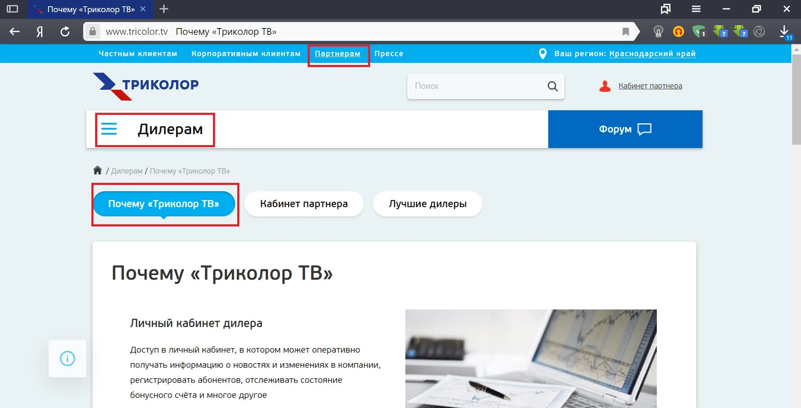
Task: Open the orange headphones extension icon
Action: coord(679,31)
